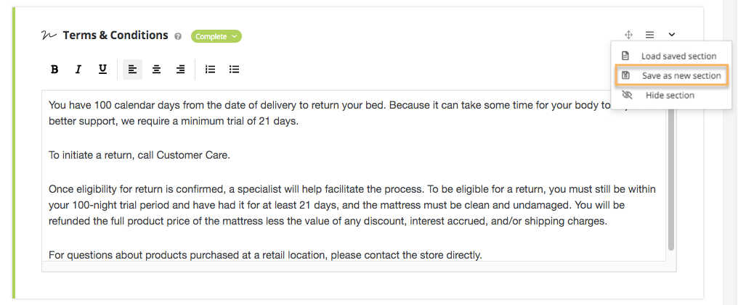
Task: Apply italic formatting
Action: 78,70
